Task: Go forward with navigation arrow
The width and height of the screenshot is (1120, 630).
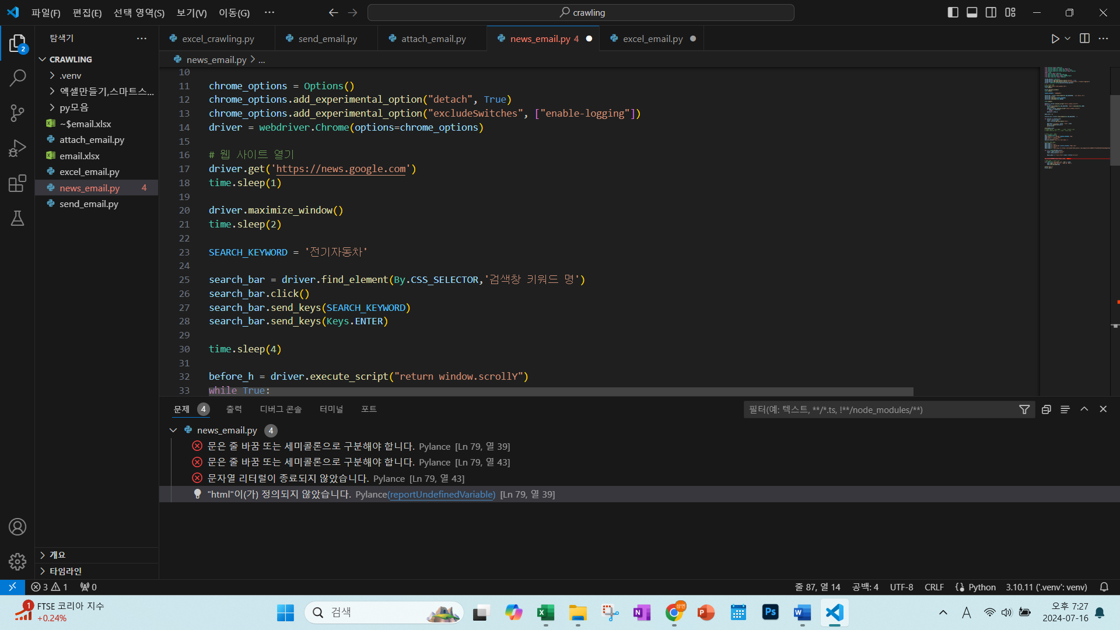Action: coord(352,12)
